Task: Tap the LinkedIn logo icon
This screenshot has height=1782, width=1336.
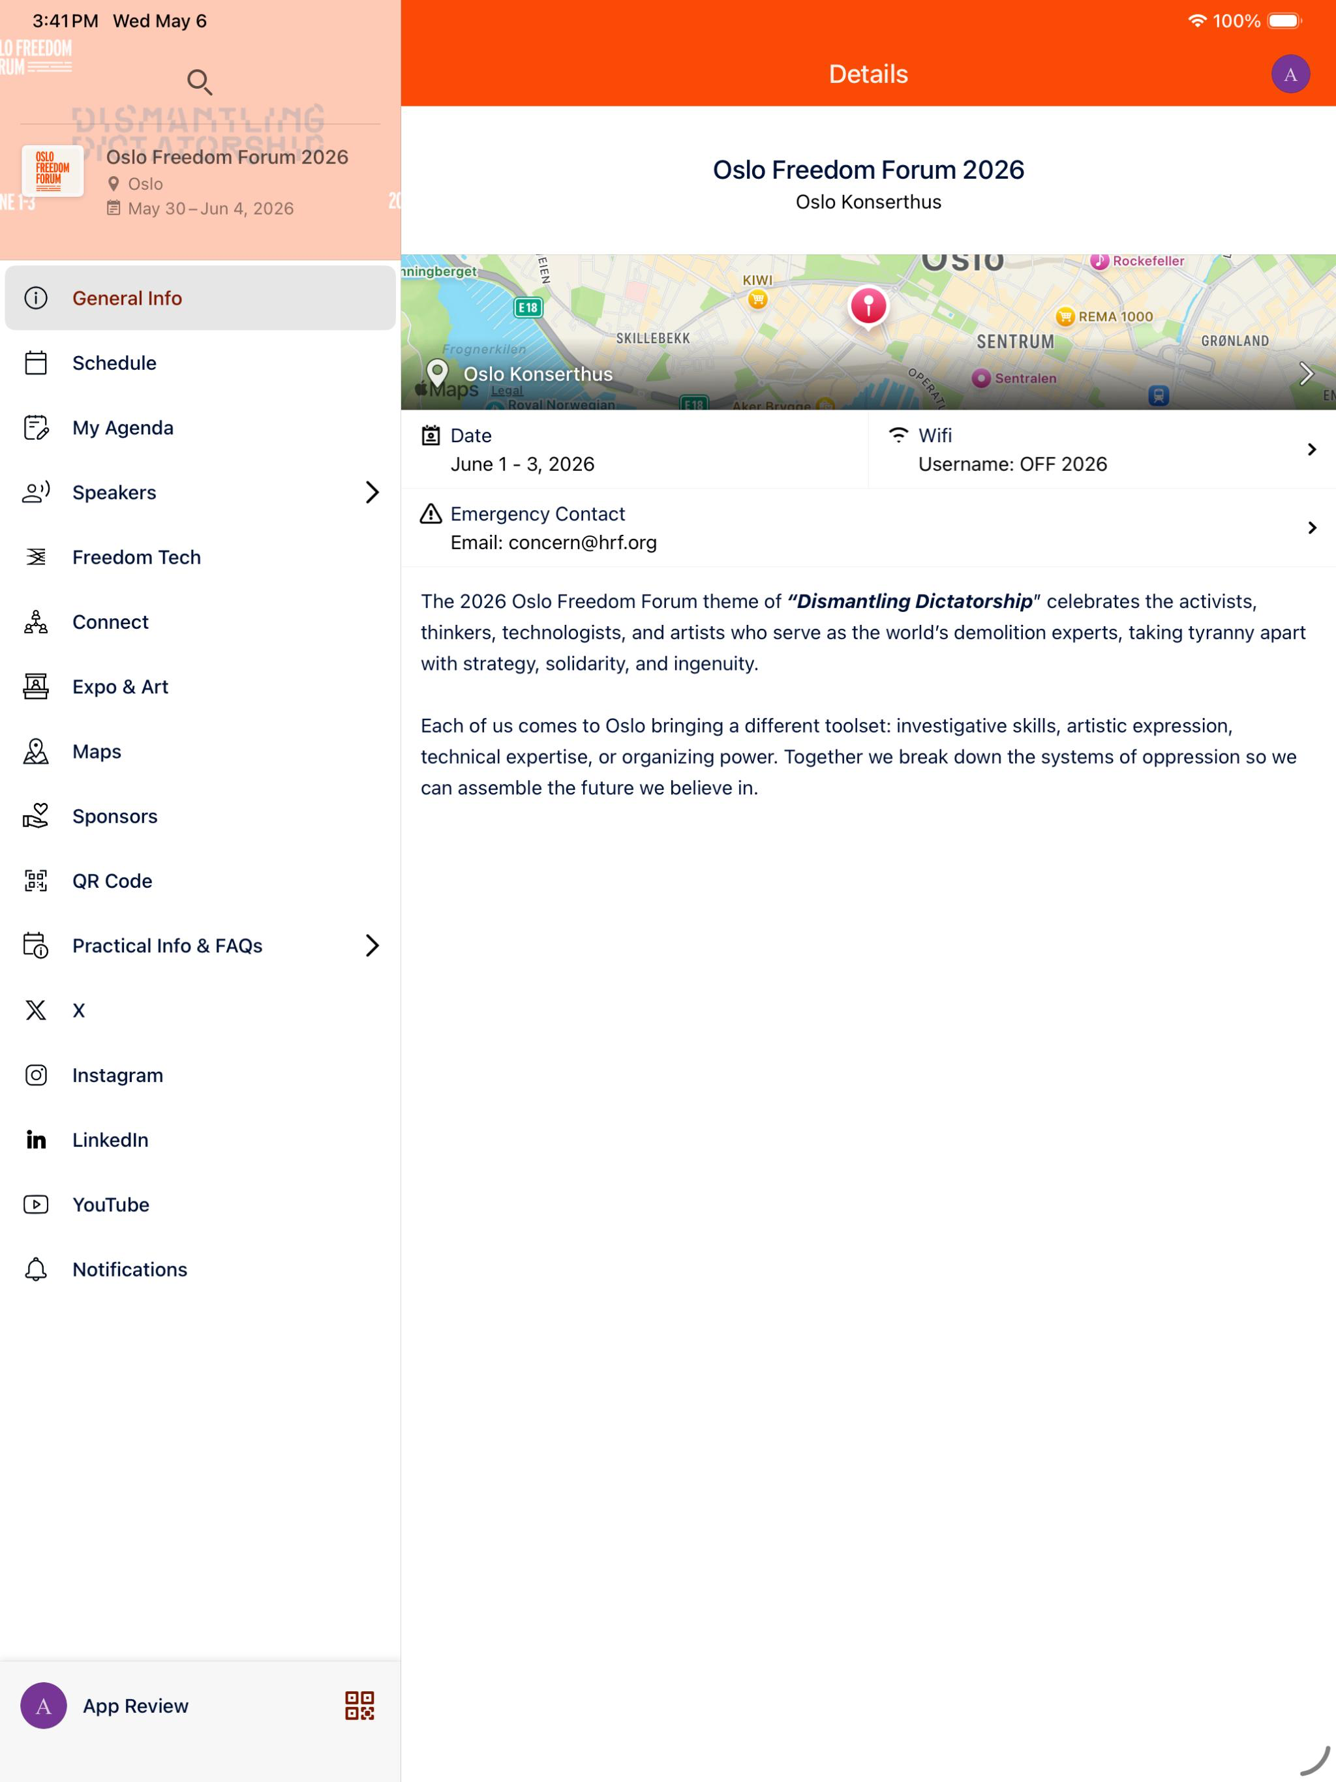Action: point(37,1140)
